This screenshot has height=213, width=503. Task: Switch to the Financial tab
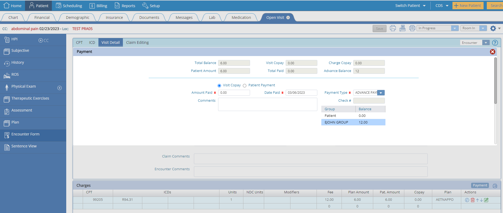(42, 18)
